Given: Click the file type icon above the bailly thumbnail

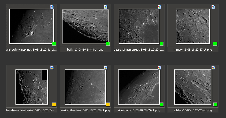Looking at the screenshot, I should (x=106, y=7).
